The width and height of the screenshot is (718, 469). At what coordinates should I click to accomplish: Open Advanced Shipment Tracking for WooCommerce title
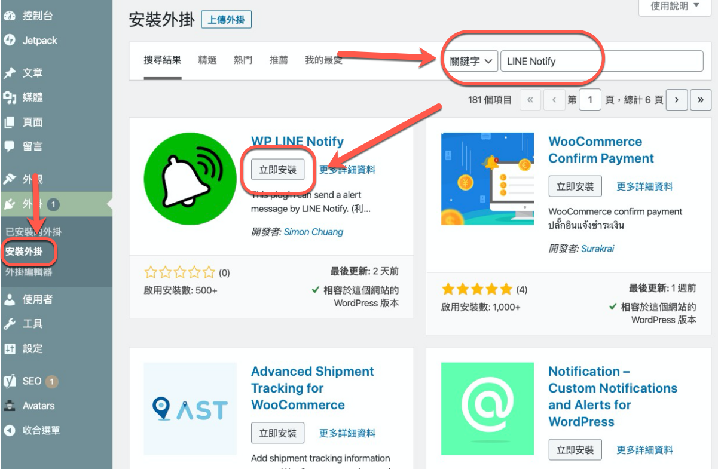tap(313, 388)
